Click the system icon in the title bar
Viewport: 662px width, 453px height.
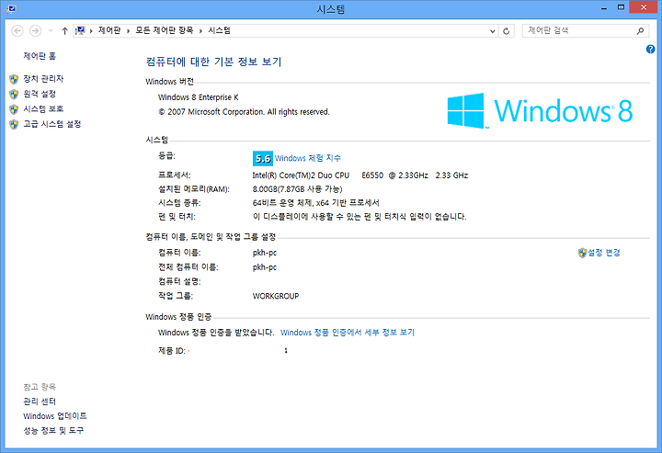[x=11, y=8]
